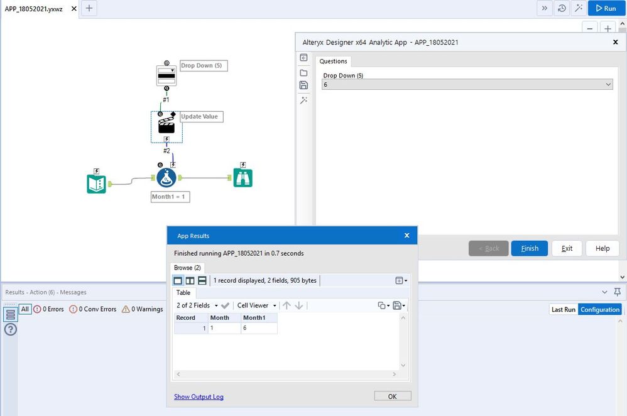Select the Table tab in App Results
Screen dimensions: 627x416
183,292
